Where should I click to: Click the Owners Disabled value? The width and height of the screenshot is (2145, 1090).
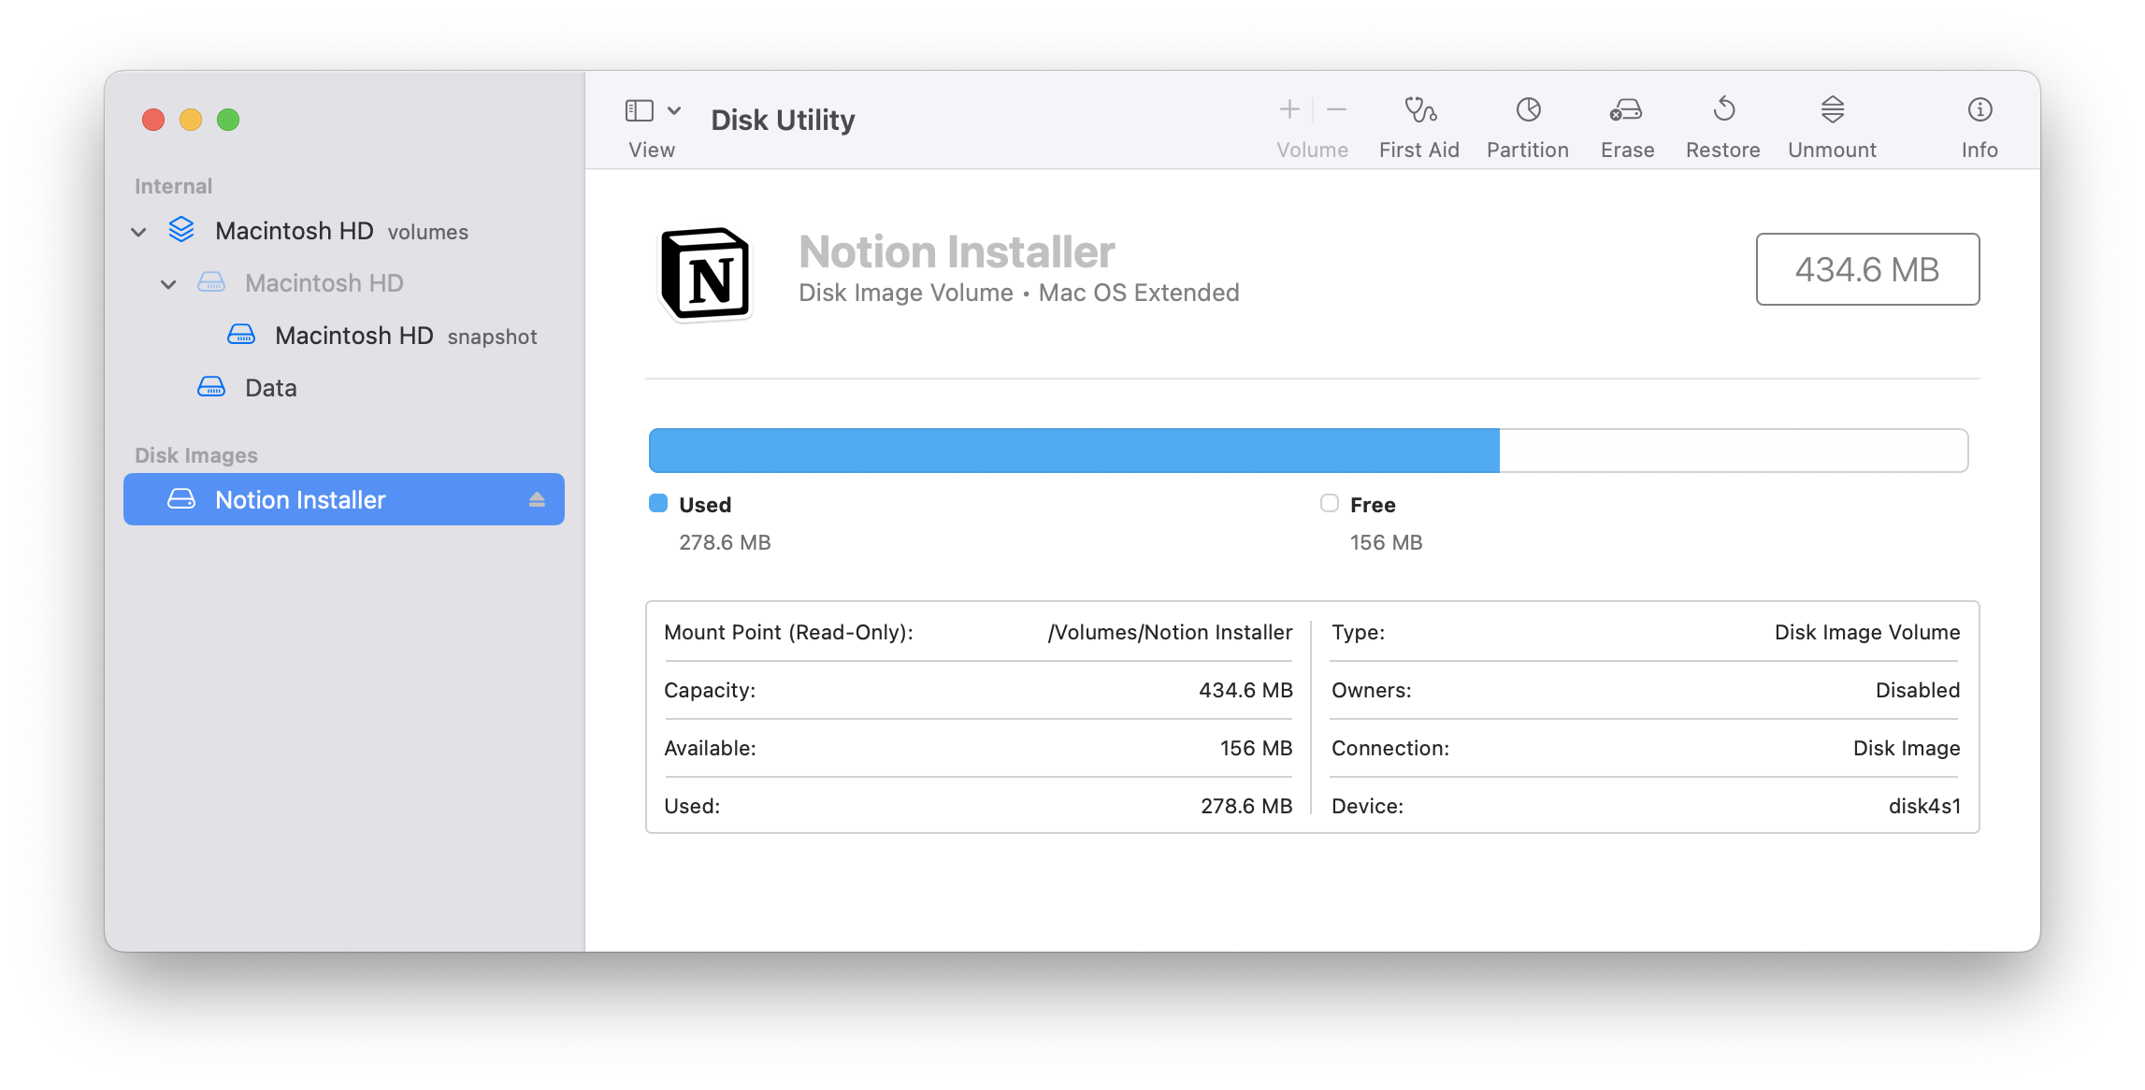(1918, 690)
